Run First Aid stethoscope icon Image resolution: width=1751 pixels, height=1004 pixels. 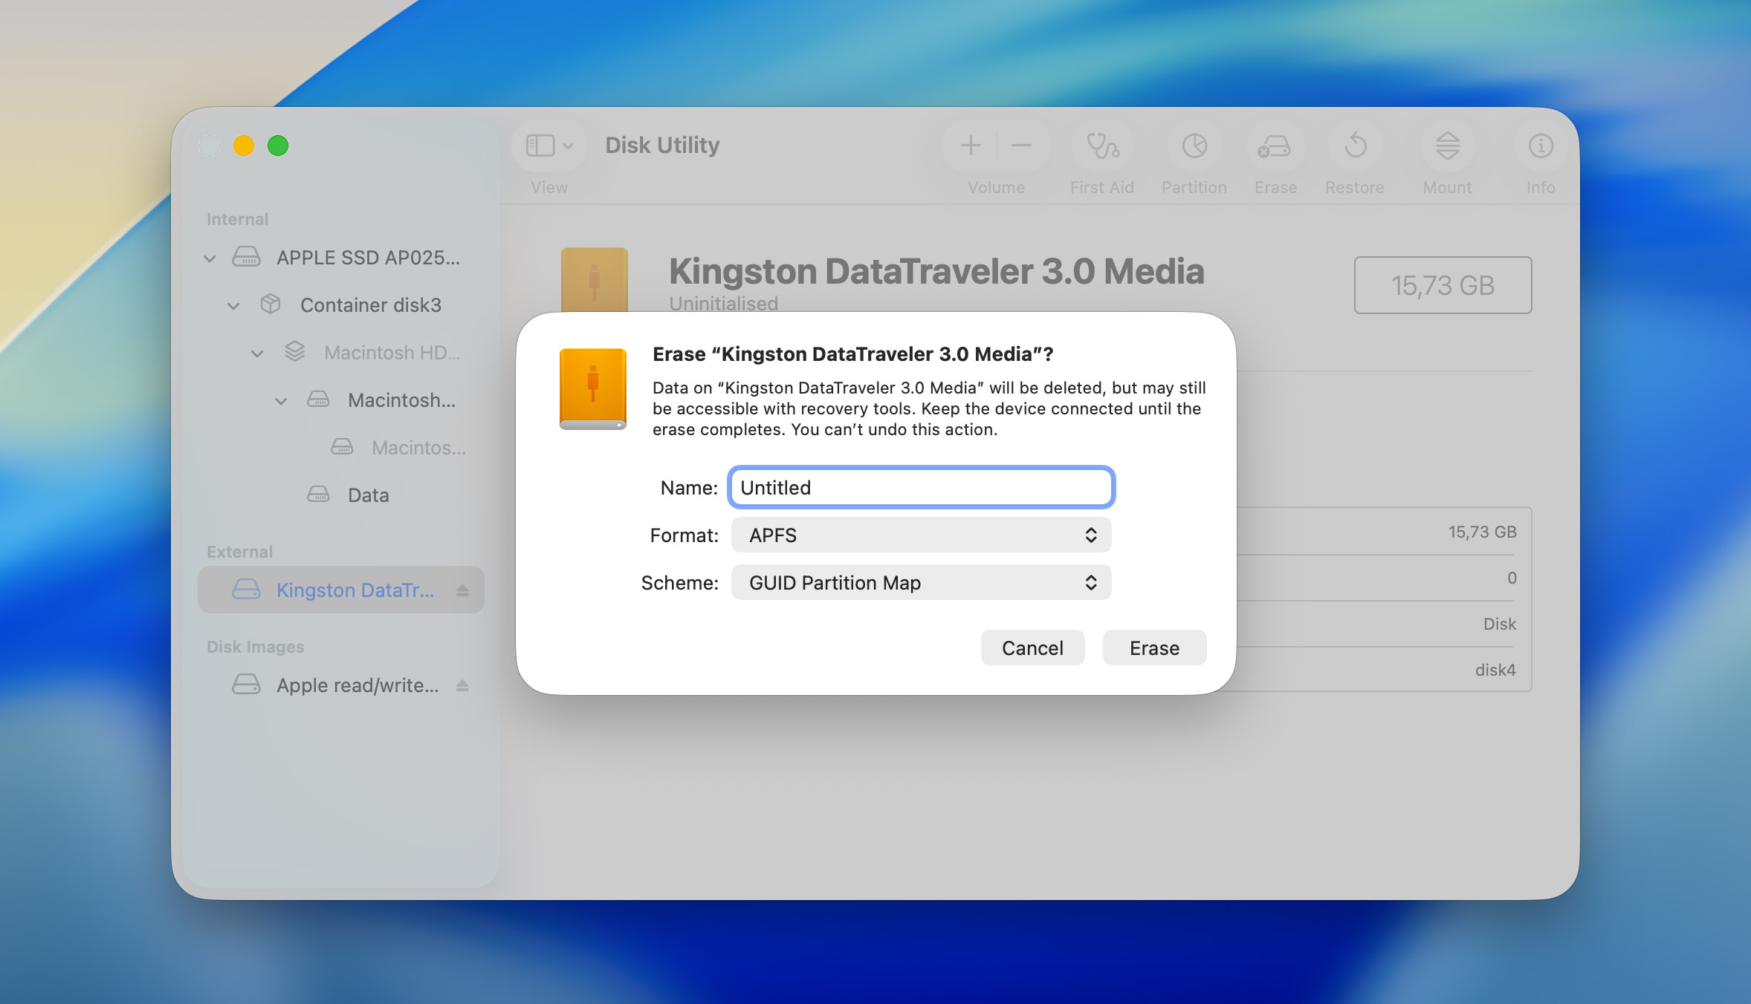(1103, 146)
